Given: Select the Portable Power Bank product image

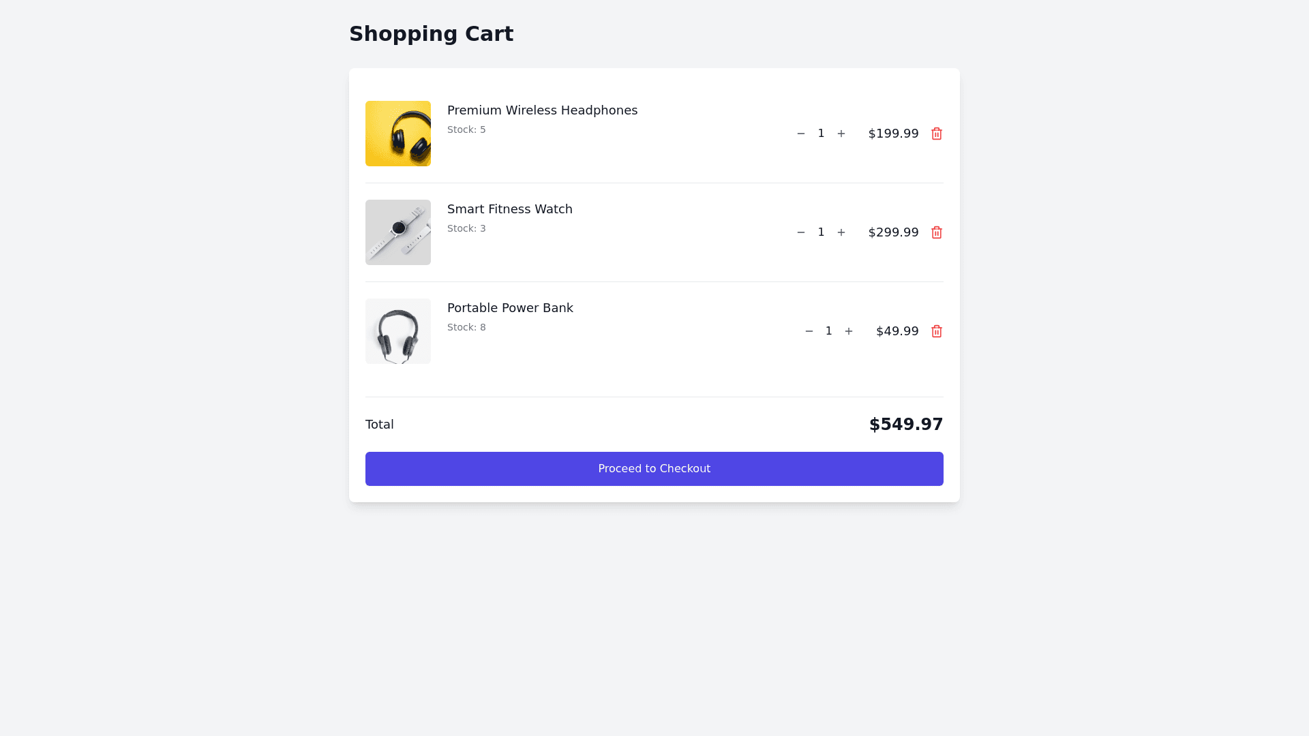Looking at the screenshot, I should pyautogui.click(x=398, y=331).
